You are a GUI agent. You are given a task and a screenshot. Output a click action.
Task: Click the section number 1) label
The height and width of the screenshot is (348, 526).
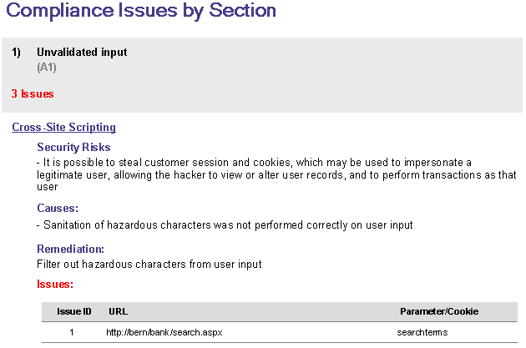coord(17,52)
